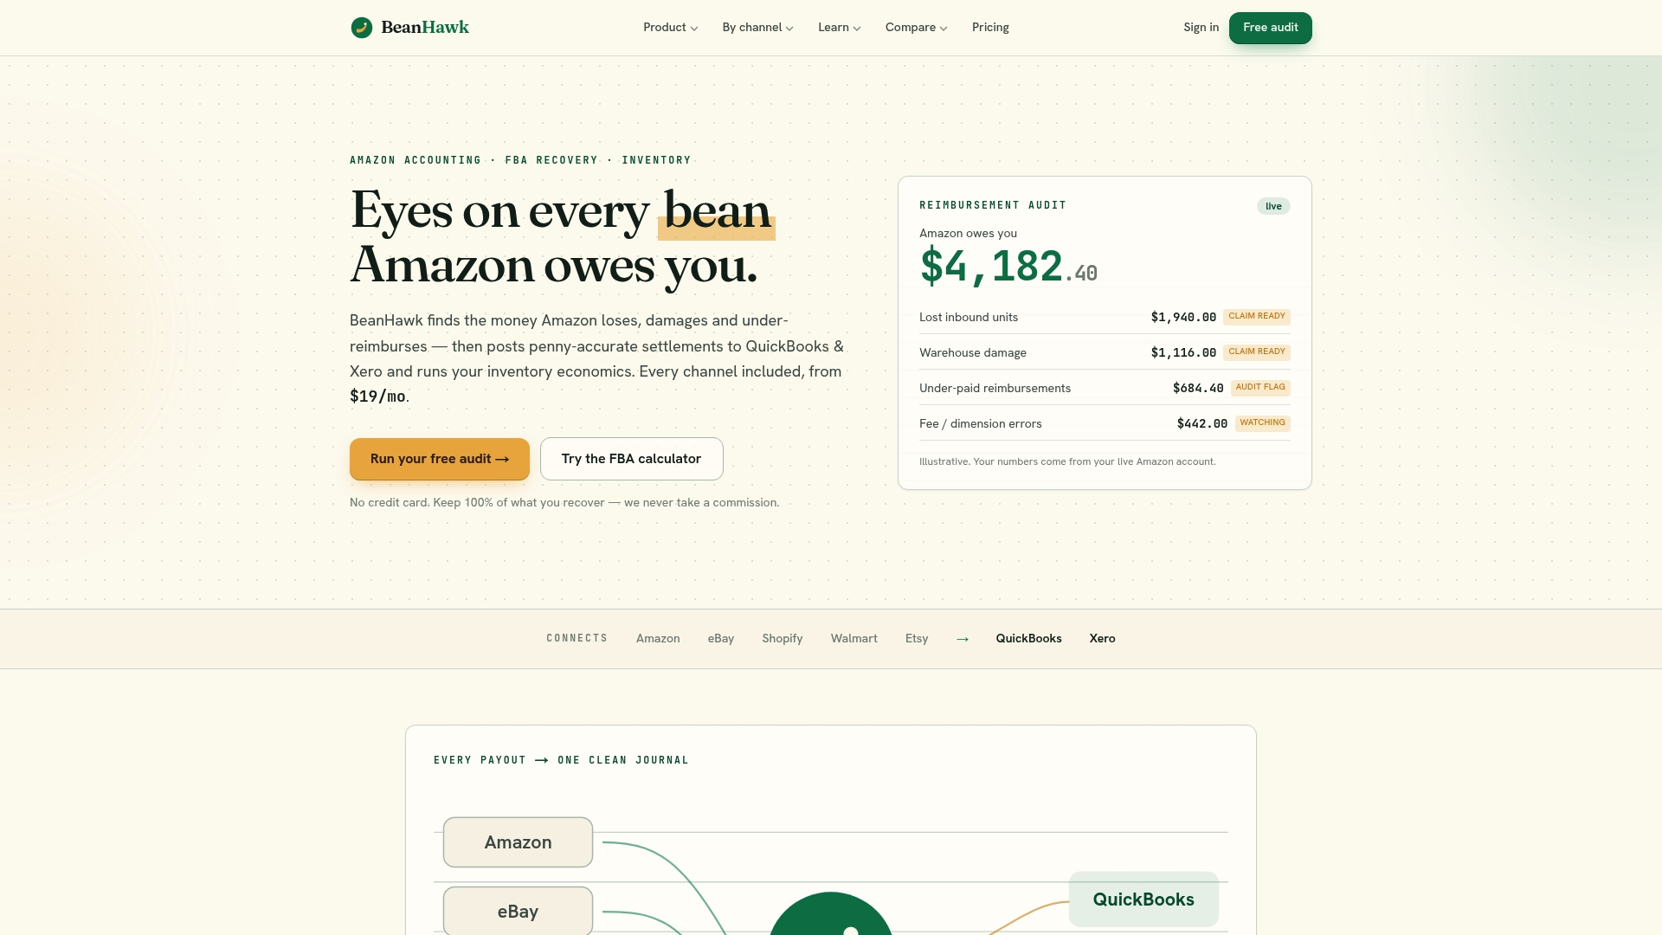Click the Amazon owes you label
The width and height of the screenshot is (1662, 935).
point(968,234)
